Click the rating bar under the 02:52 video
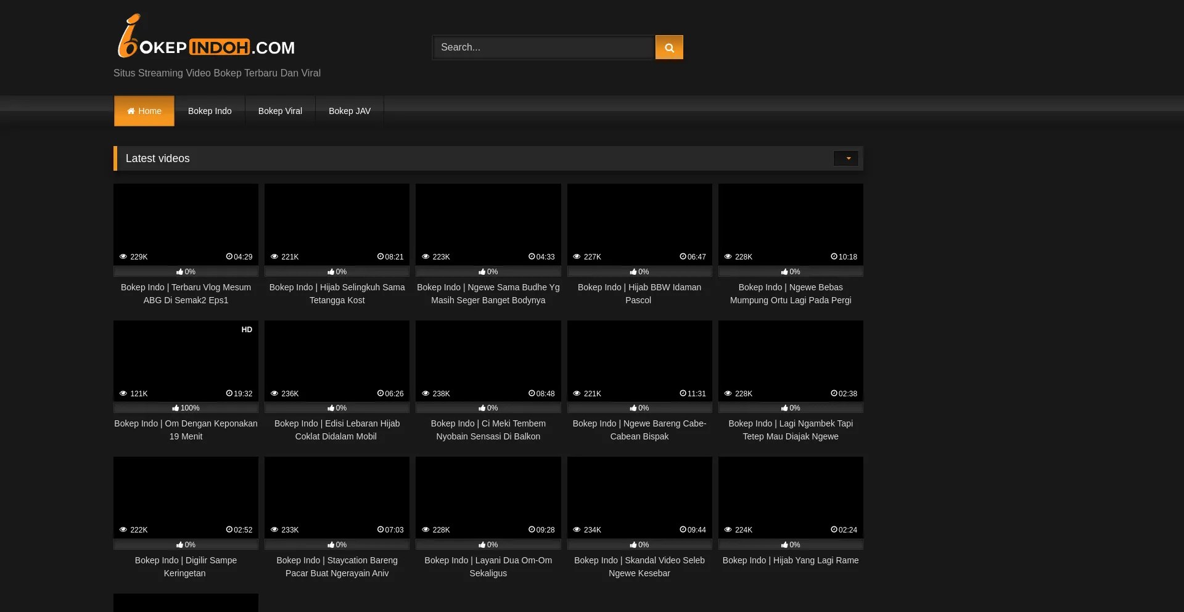 [x=186, y=545]
